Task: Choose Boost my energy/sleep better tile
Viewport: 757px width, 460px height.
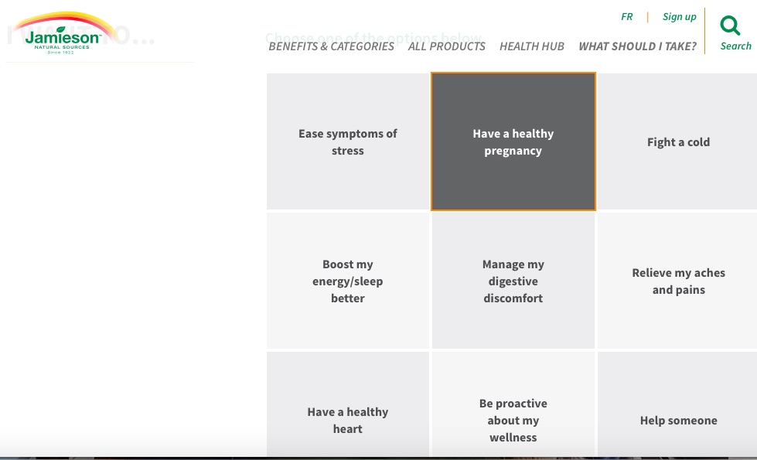Action: [348, 281]
